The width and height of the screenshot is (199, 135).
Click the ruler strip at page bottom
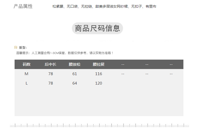click(x=99, y=126)
